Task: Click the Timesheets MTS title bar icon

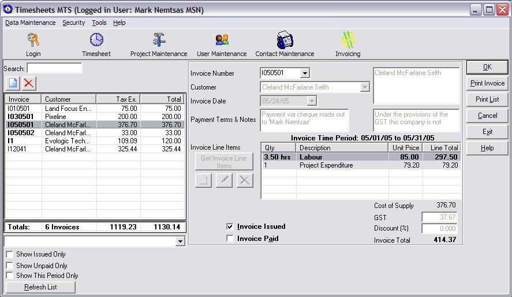Action: pos(8,9)
